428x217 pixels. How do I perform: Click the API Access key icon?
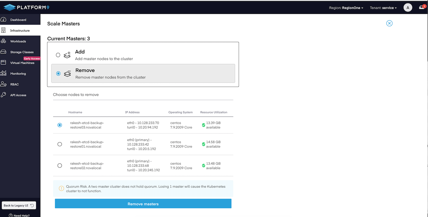pos(3,95)
